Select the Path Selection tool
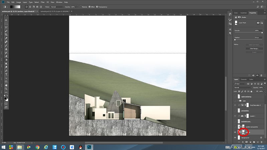The image size is (267, 150). click(x=6, y=78)
